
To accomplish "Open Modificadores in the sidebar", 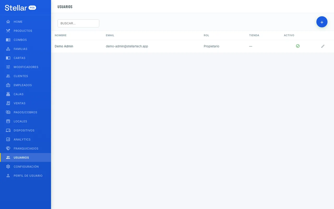I will (x=26, y=67).
